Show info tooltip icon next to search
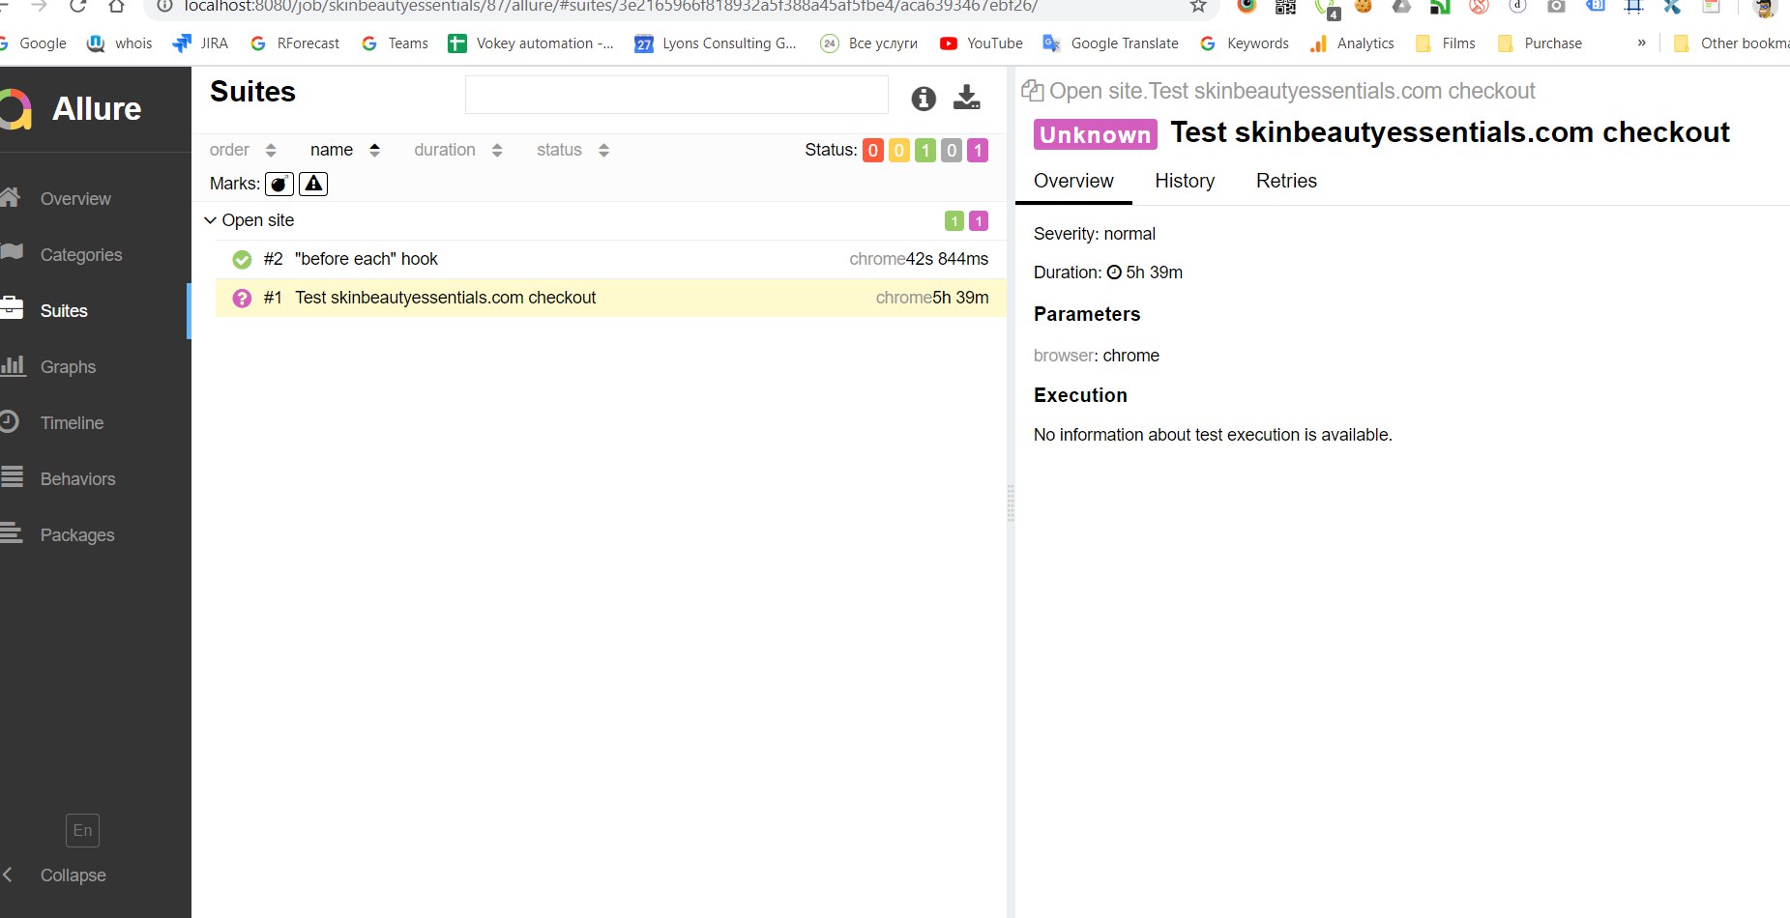This screenshot has height=918, width=1790. click(924, 98)
